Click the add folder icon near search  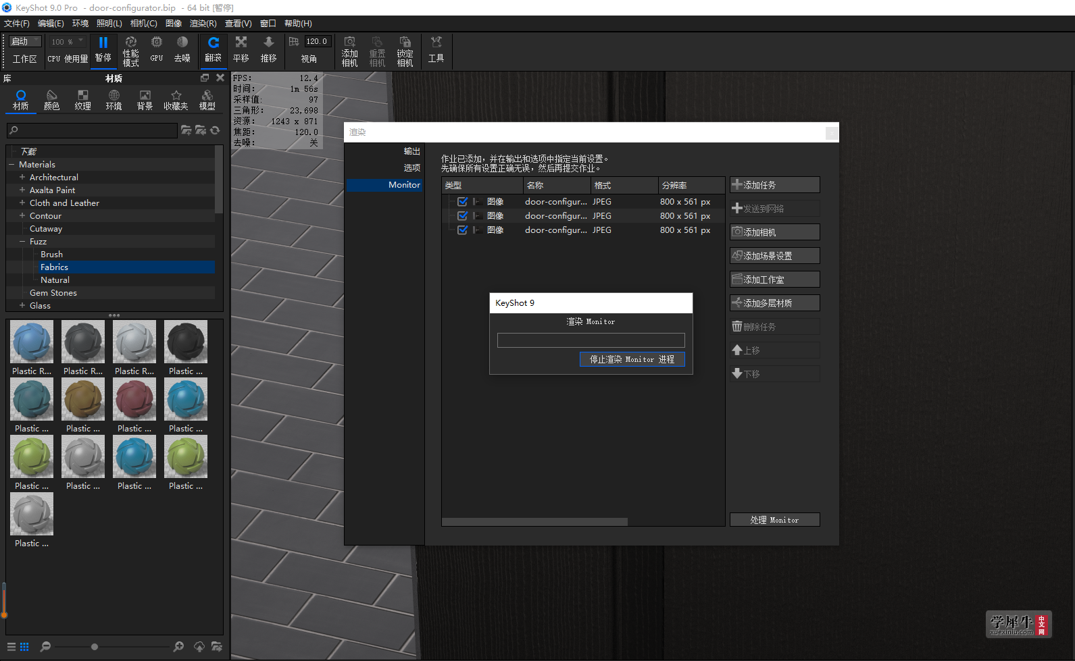click(186, 130)
